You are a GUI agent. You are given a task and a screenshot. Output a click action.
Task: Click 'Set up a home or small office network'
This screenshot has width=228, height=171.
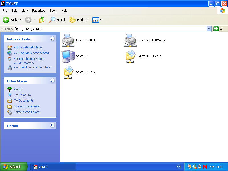(29, 61)
